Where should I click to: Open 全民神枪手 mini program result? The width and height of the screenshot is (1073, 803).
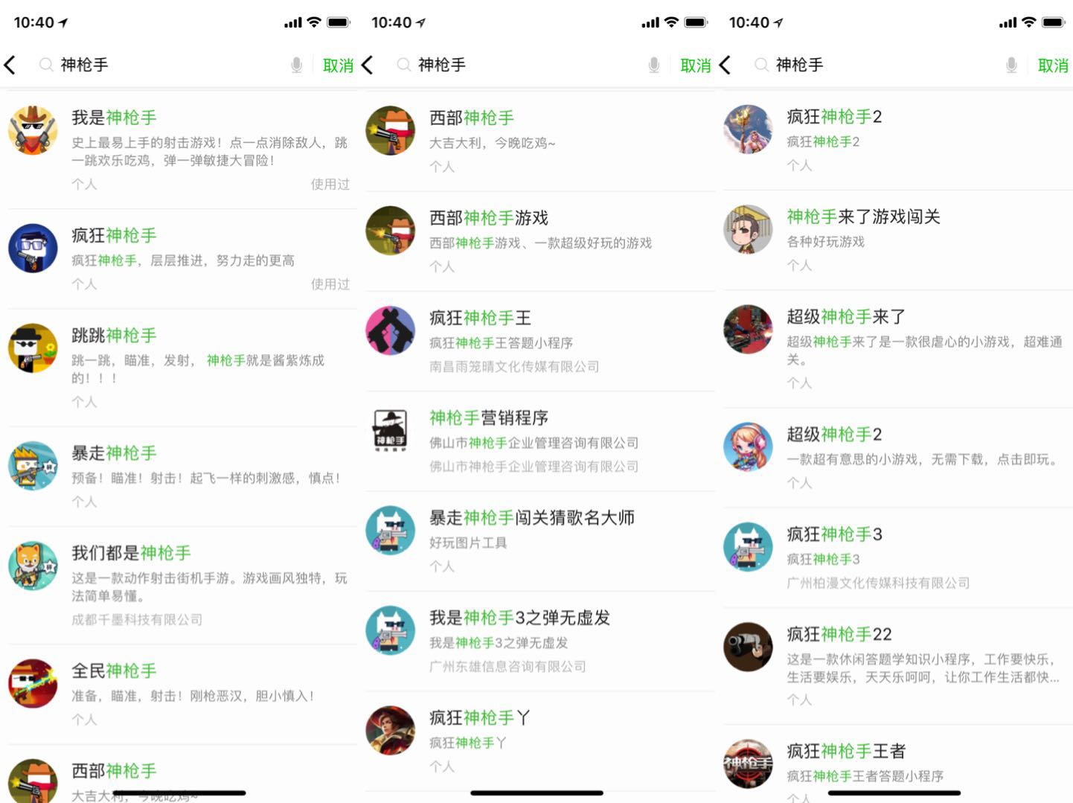(180, 694)
